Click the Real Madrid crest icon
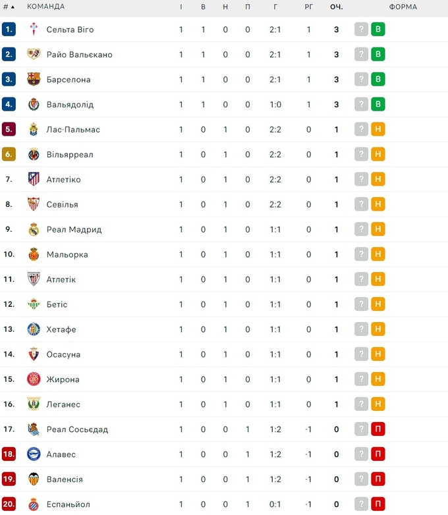This screenshot has height=515, width=448. (x=34, y=230)
